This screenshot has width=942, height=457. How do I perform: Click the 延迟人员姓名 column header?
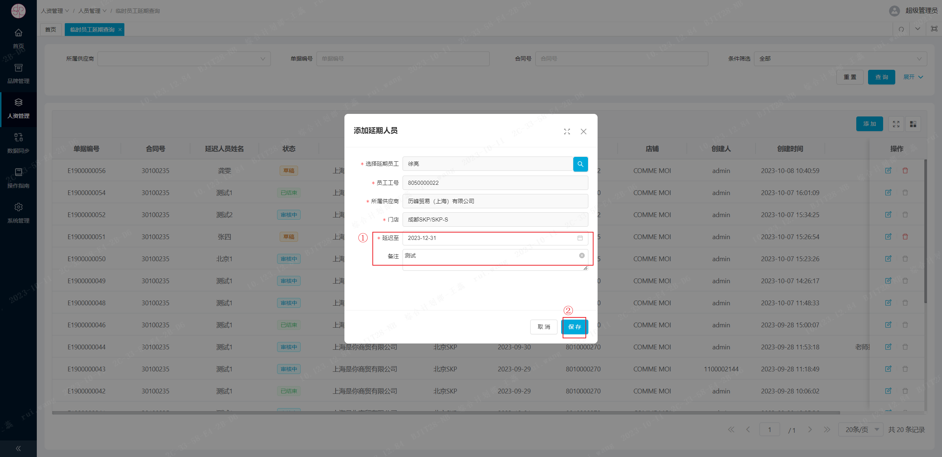(x=224, y=149)
